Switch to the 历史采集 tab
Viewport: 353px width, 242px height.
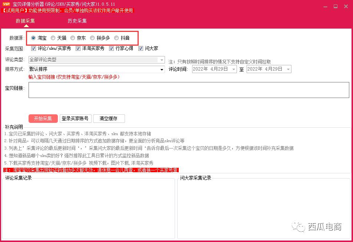click(76, 21)
